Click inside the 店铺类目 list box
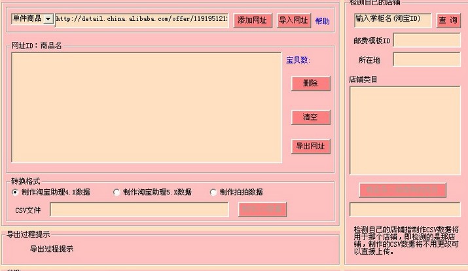 click(405, 130)
